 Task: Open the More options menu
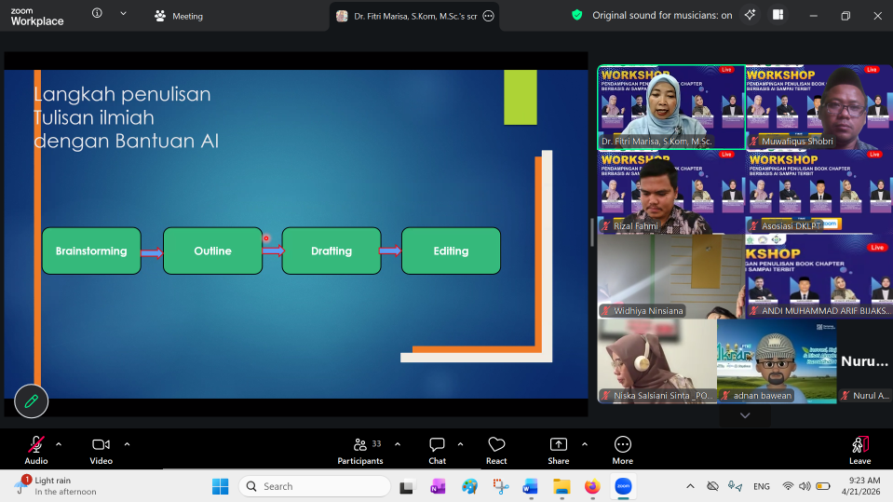622,451
